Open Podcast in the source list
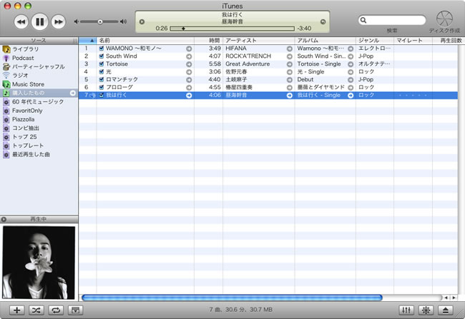The height and width of the screenshot is (319, 465). (x=23, y=58)
